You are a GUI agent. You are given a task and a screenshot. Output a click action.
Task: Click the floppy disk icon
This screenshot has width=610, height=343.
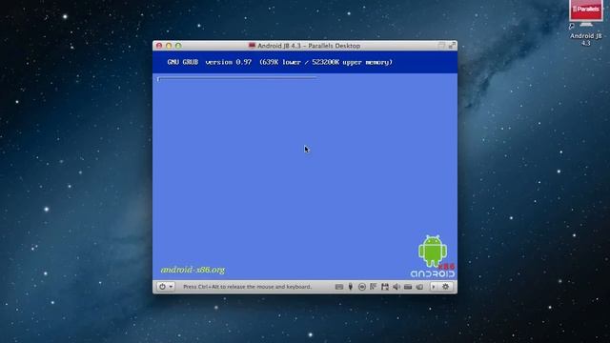pyautogui.click(x=385, y=287)
